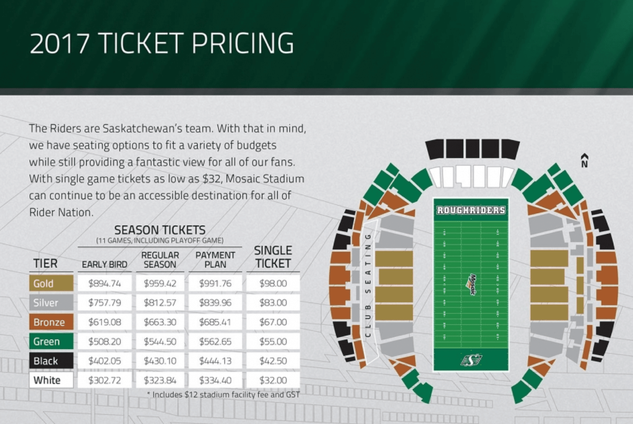Click the Single Ticket column header
Image resolution: width=633 pixels, height=424 pixels.
273,257
